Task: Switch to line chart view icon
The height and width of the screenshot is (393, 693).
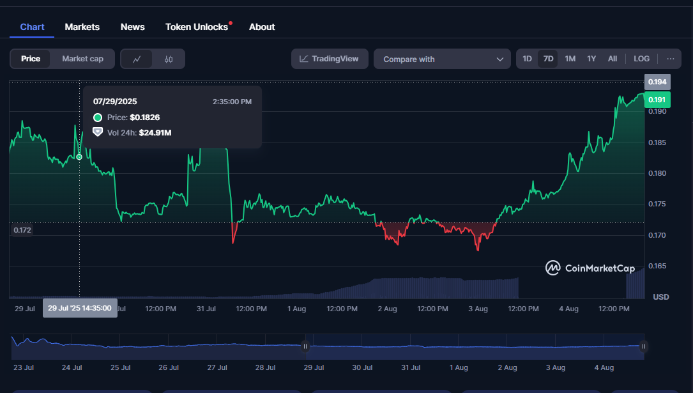Action: pos(137,59)
